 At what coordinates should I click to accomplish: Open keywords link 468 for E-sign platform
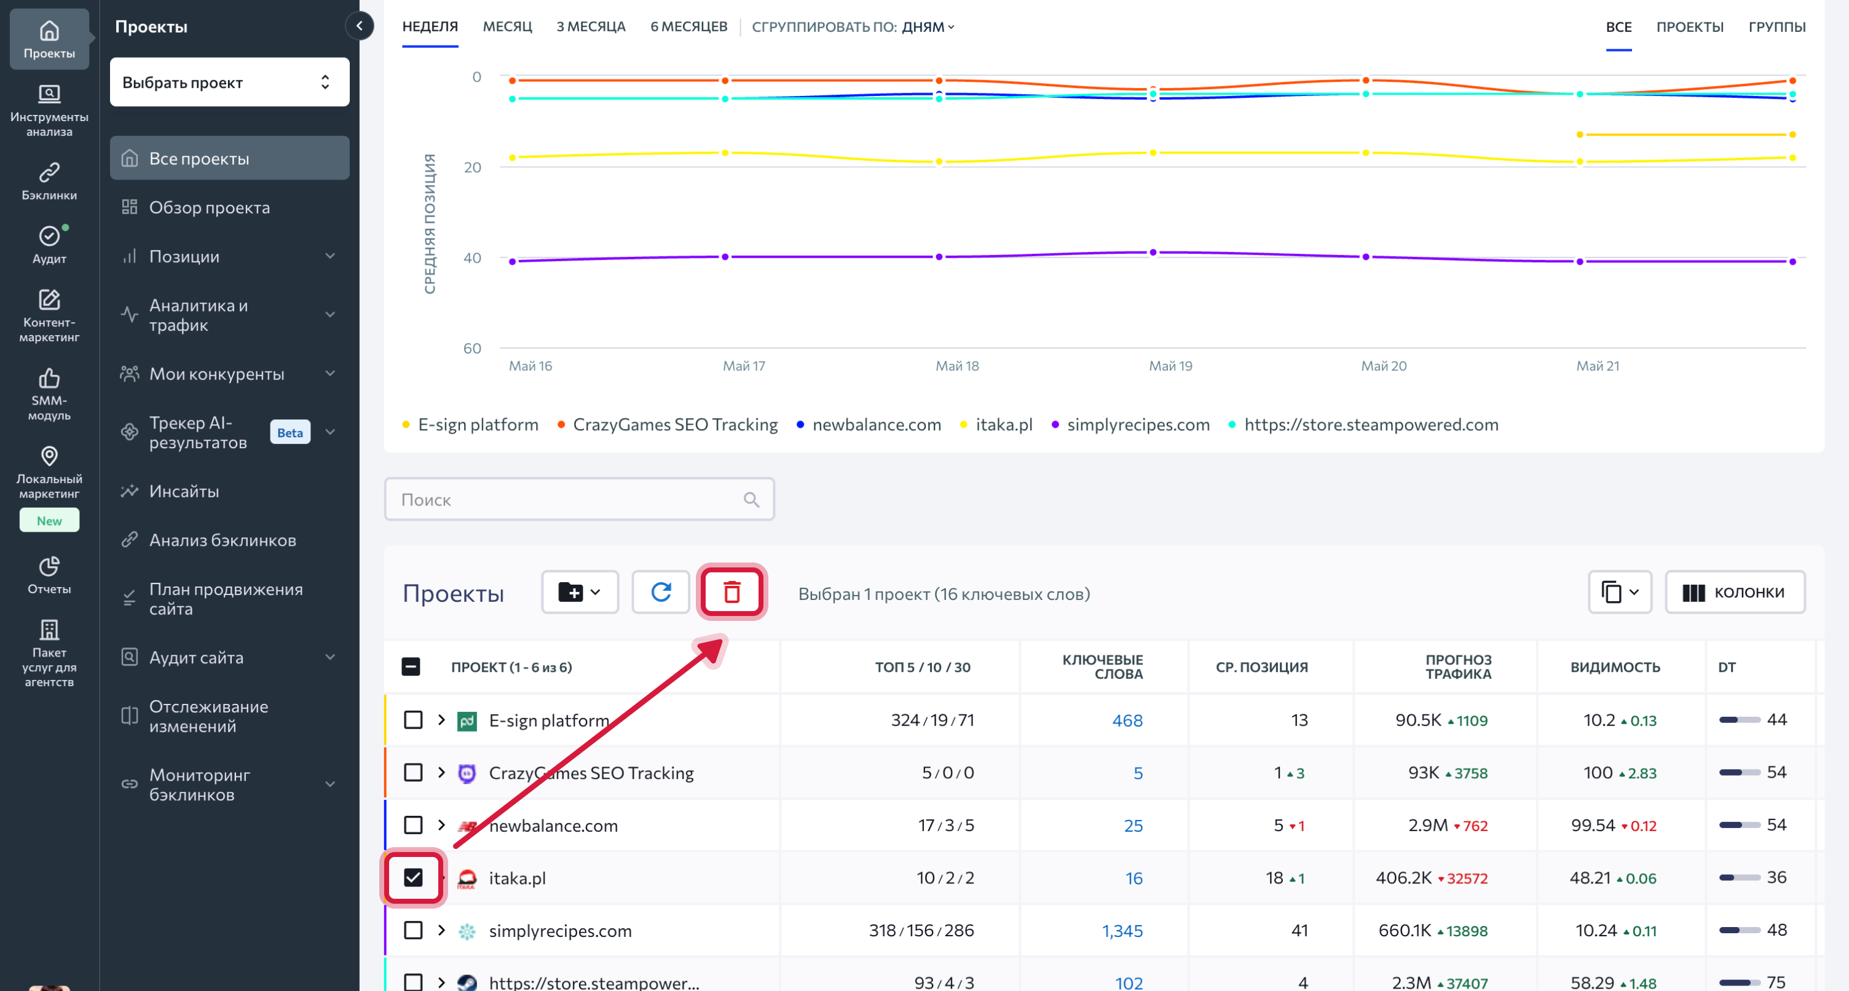tap(1127, 721)
